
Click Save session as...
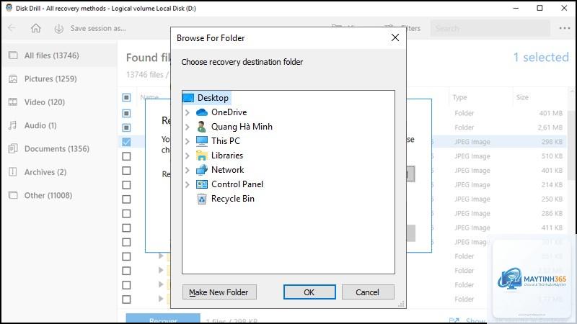[x=98, y=28]
